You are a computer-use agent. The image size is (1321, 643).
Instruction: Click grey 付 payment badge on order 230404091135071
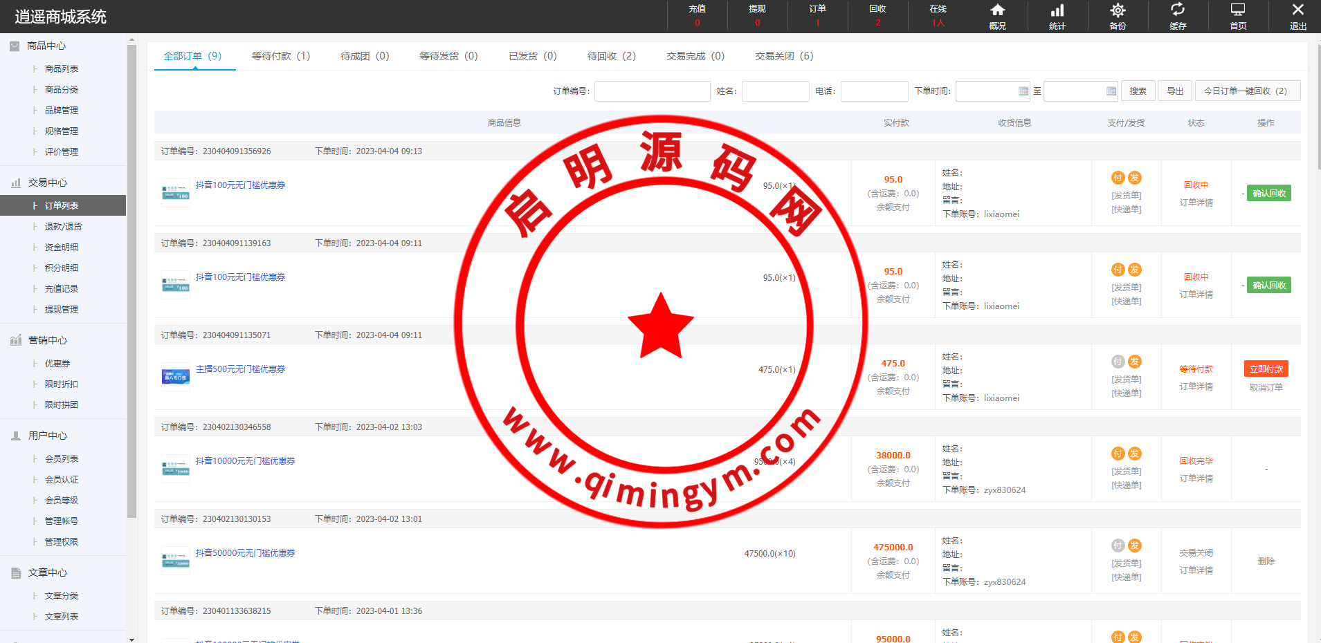point(1118,362)
